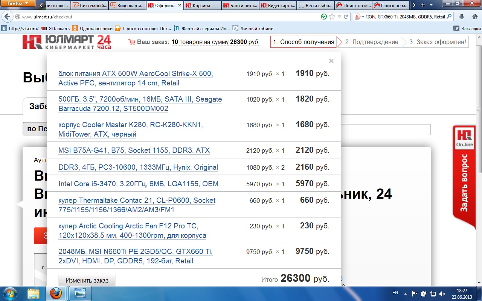This screenshot has width=482, height=301.
Task: Click the network tray icon
Action: pos(433,293)
